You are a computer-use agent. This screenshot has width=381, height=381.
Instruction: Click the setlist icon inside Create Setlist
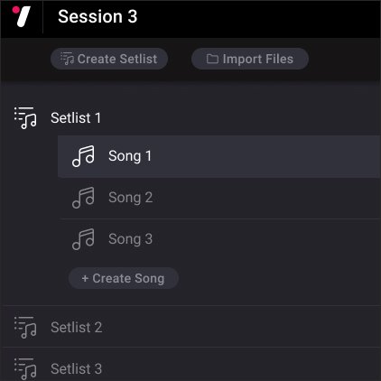67,59
